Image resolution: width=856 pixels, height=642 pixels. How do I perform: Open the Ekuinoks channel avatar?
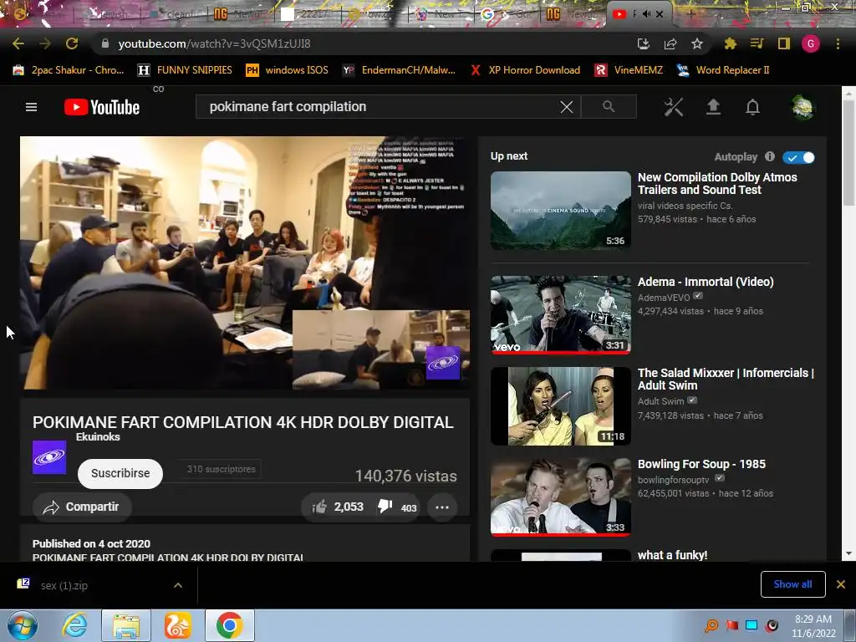pos(49,457)
